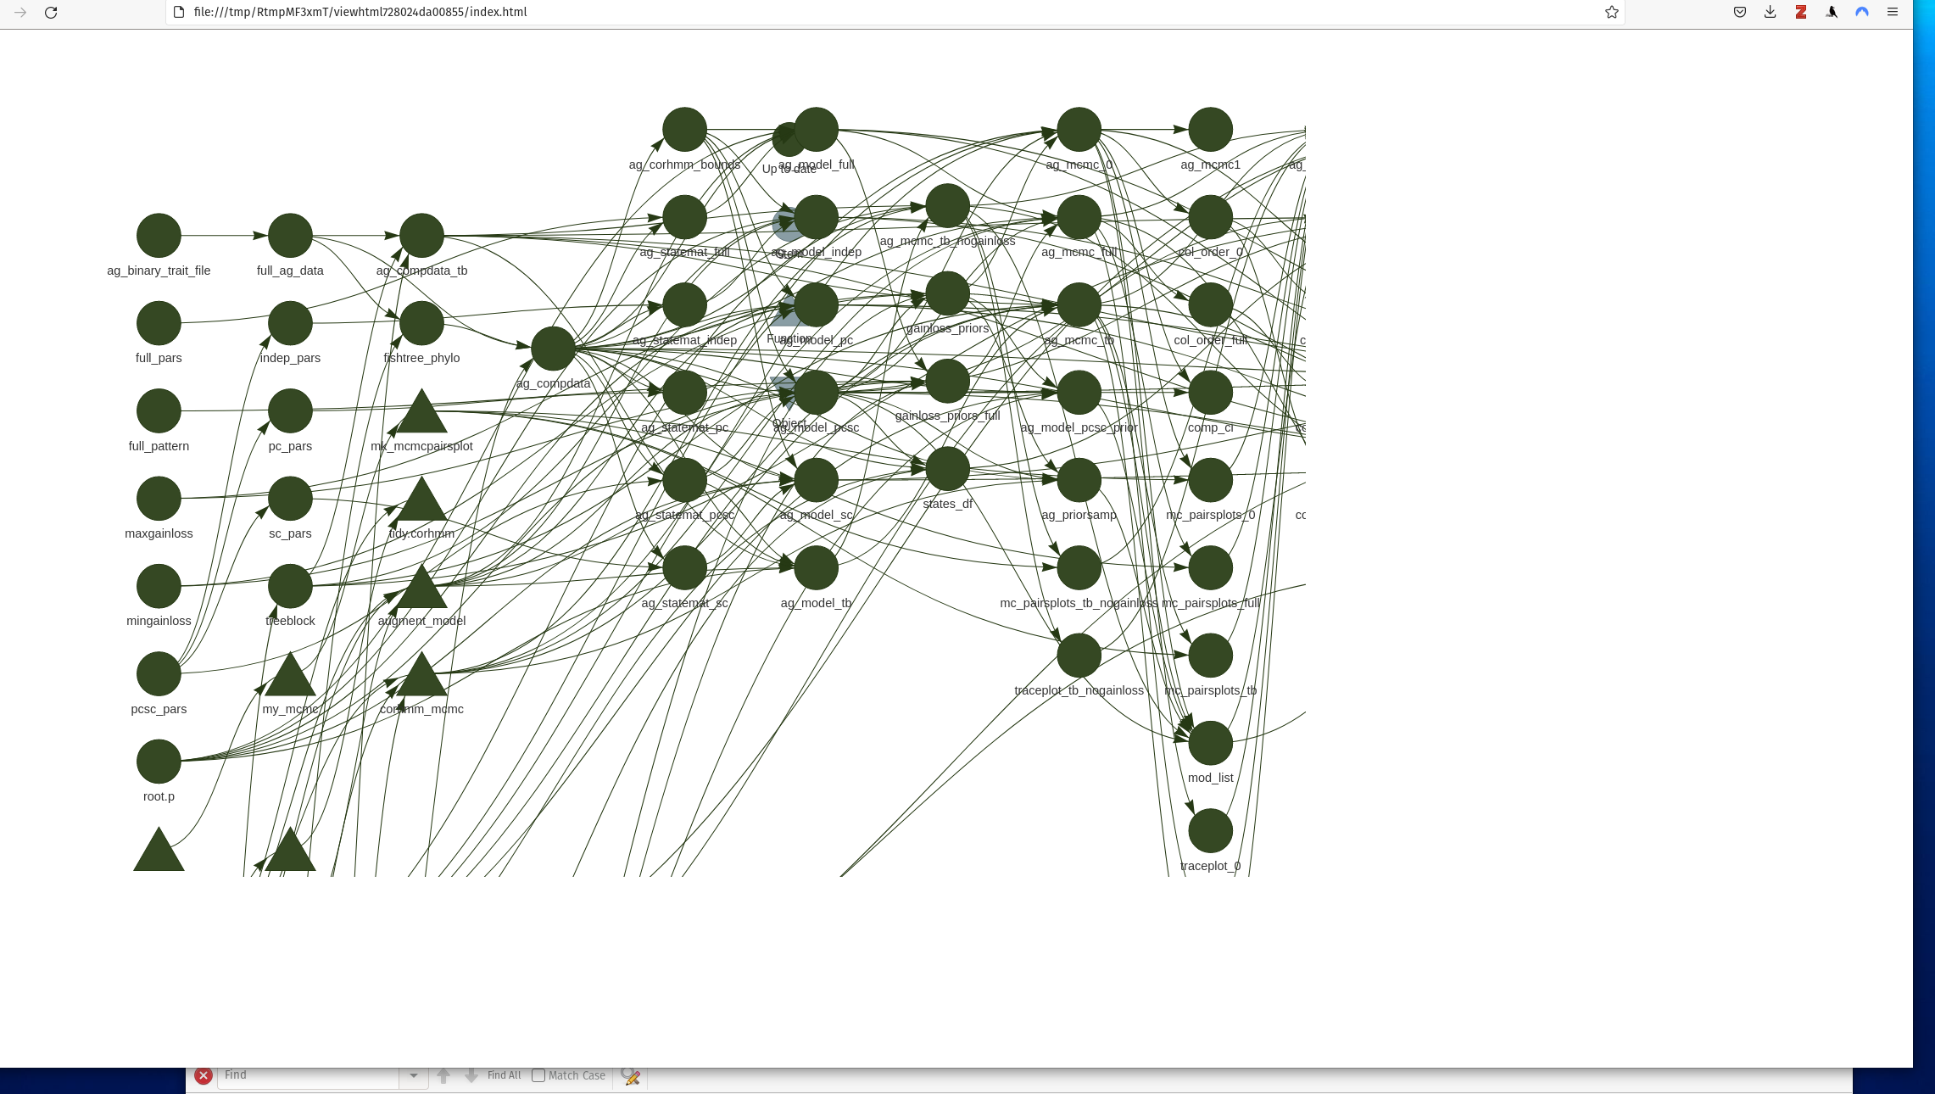Save page to Pocket

point(1739,12)
